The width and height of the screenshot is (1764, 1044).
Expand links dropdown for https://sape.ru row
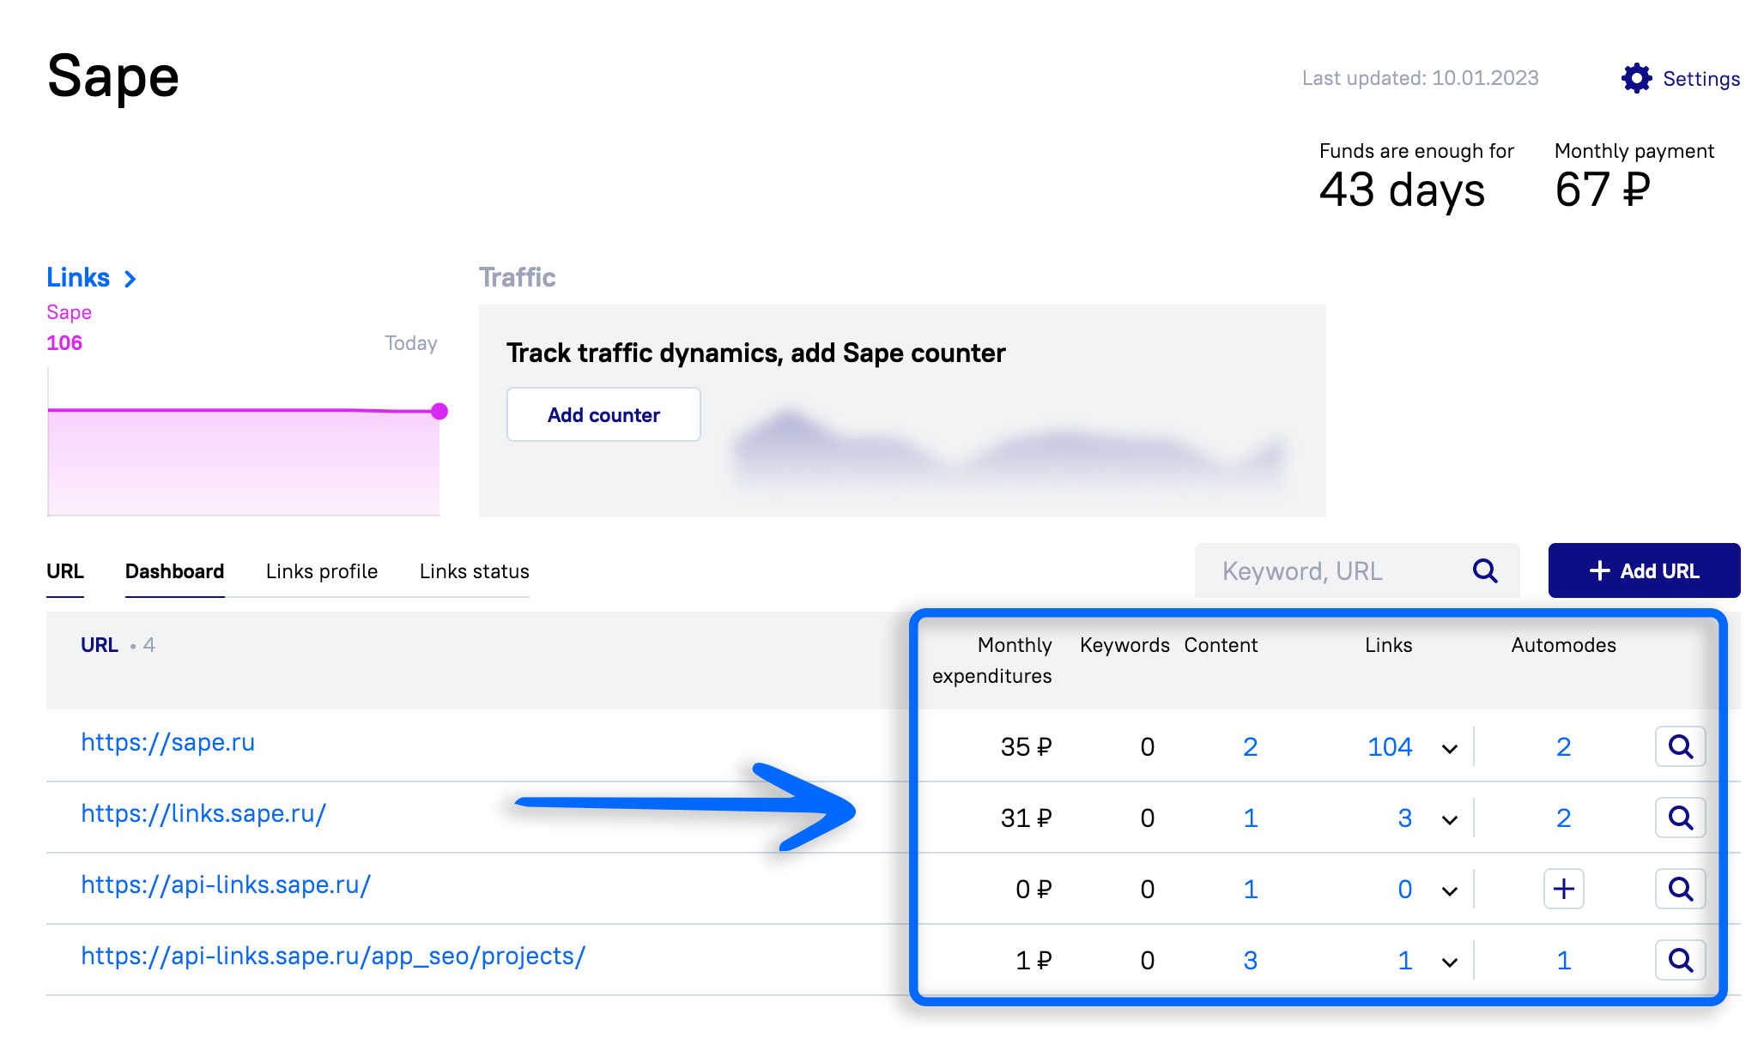(x=1450, y=748)
